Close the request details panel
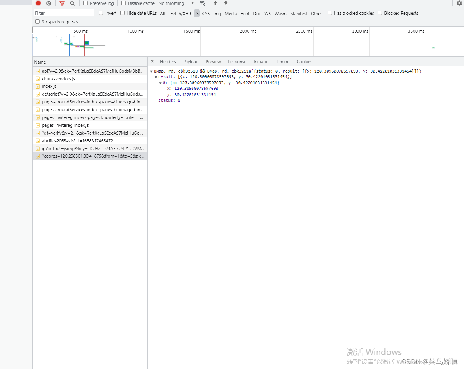 152,61
